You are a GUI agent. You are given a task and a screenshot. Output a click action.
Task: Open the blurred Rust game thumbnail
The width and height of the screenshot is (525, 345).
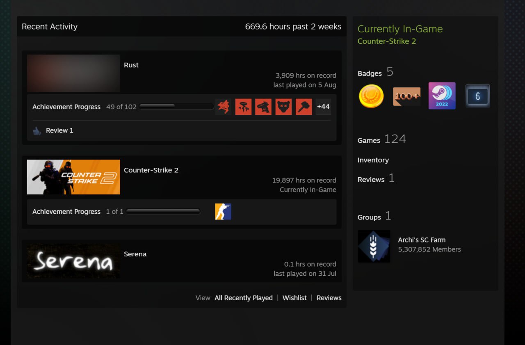point(73,73)
